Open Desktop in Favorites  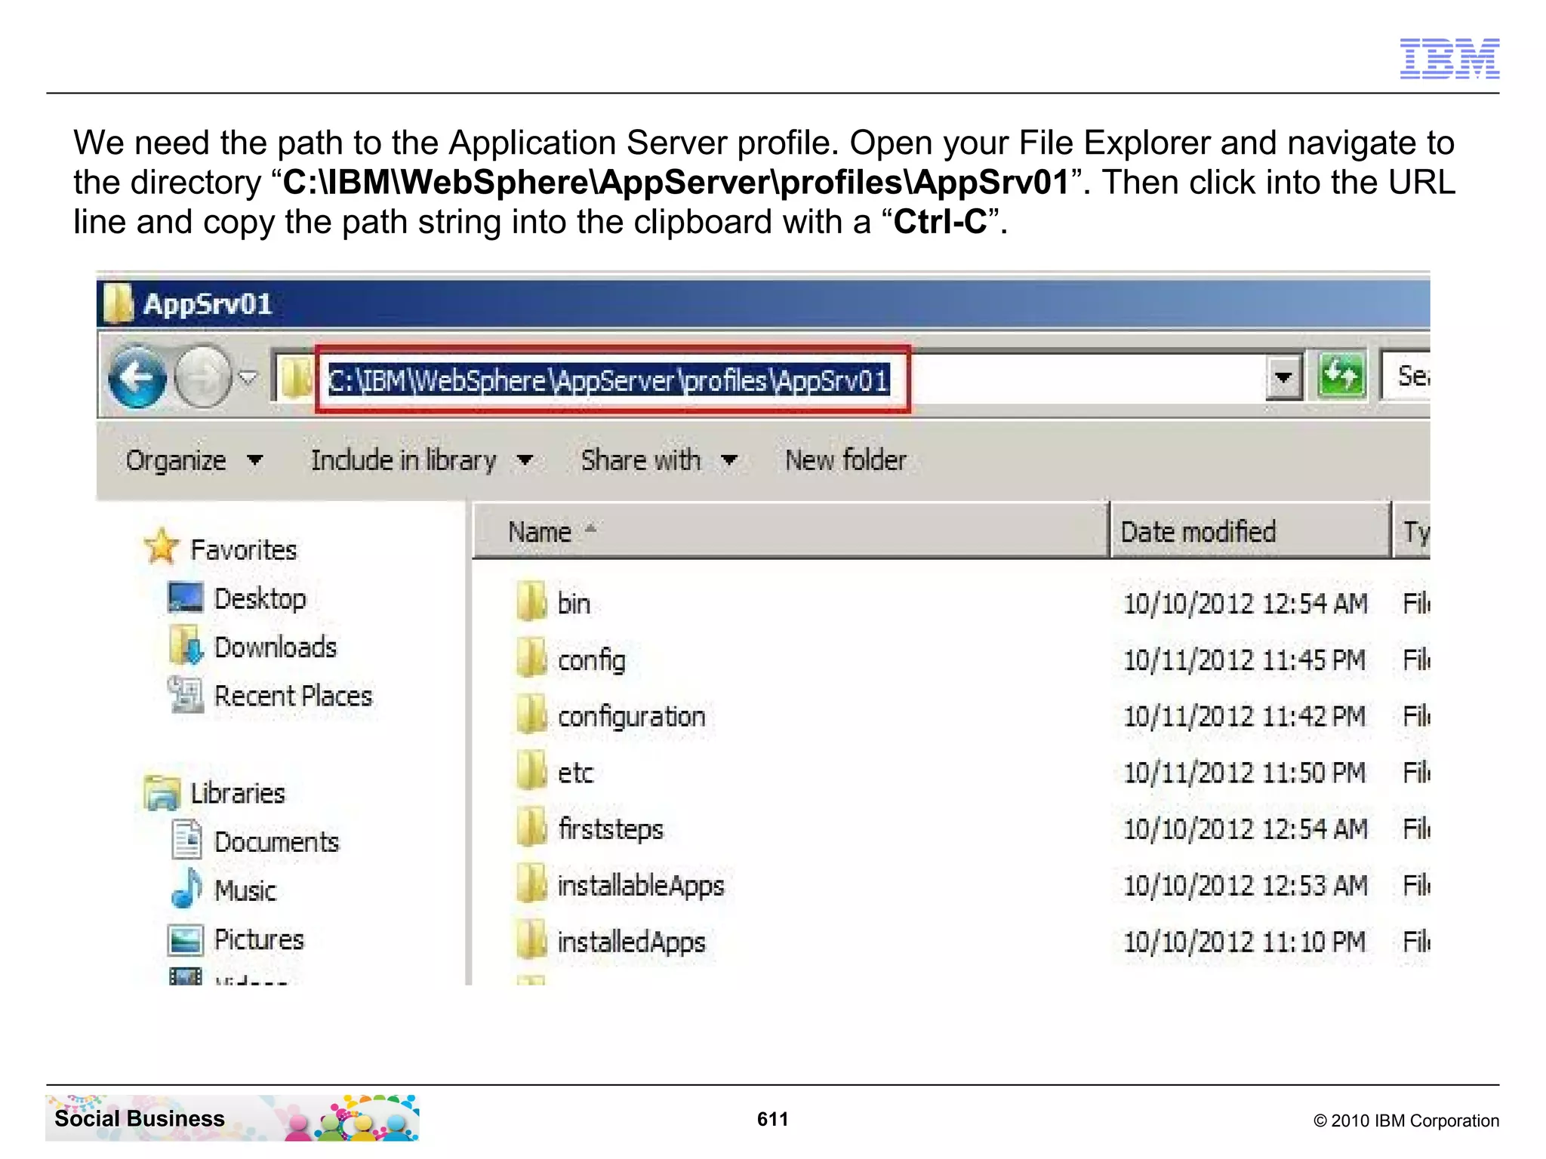260,599
